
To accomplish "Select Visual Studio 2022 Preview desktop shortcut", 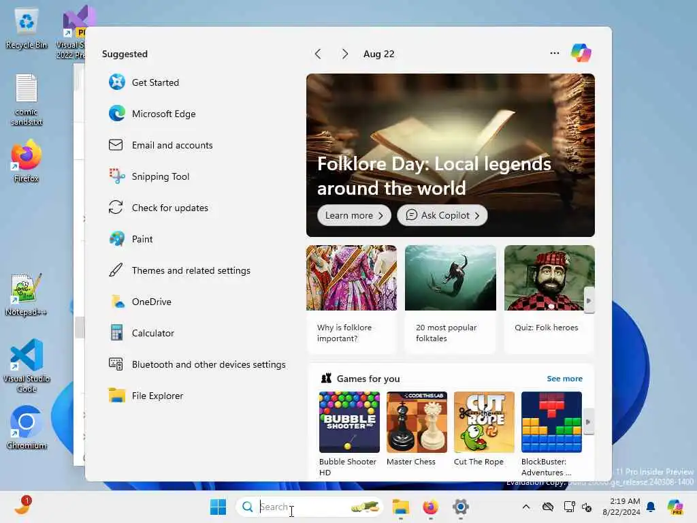I will click(71, 32).
